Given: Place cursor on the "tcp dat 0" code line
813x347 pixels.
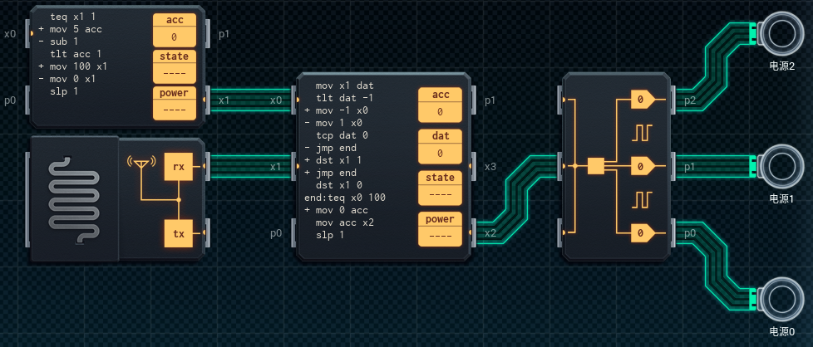Looking at the screenshot, I should coord(342,134).
